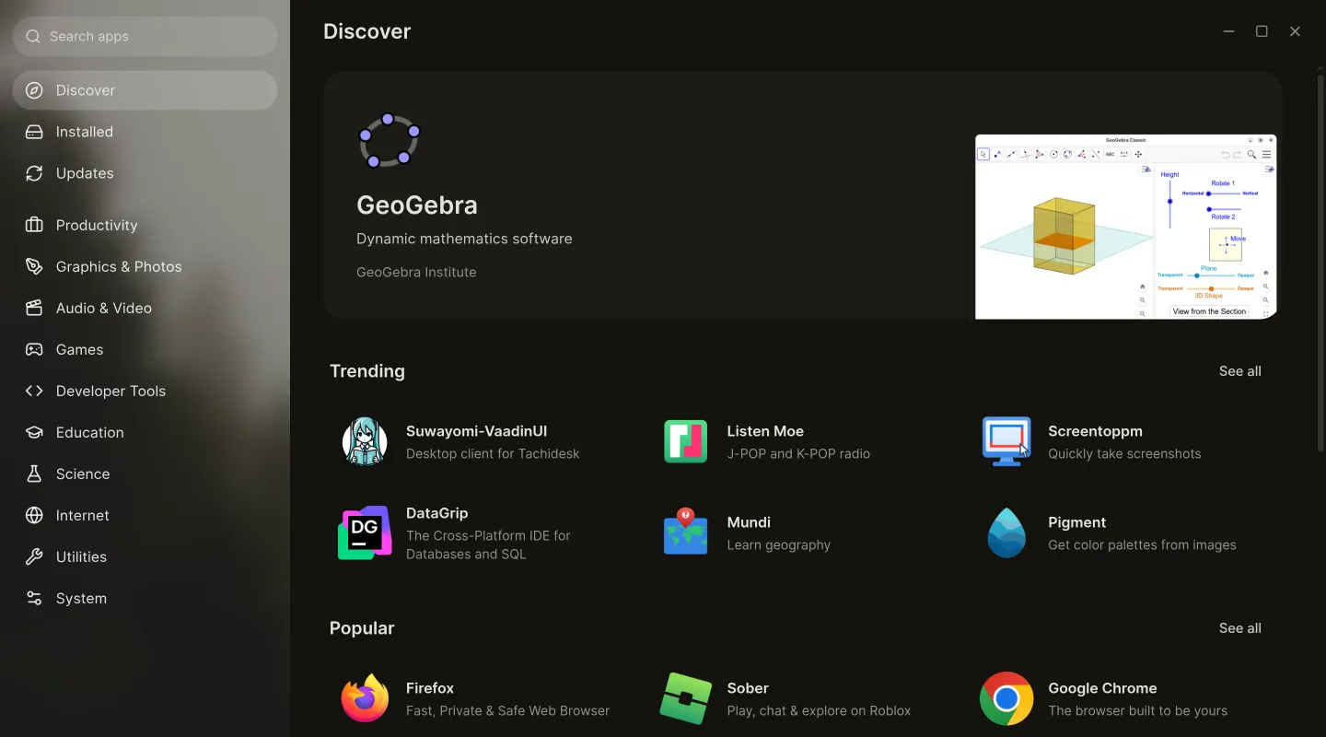
Task: Click the Suwayomi-VaadinUI app icon
Action: (x=365, y=442)
